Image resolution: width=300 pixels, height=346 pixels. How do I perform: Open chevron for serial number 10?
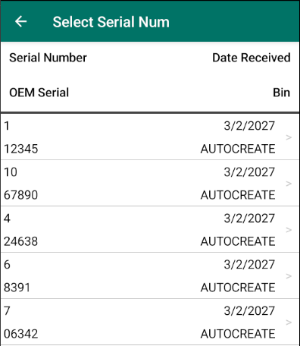289,184
